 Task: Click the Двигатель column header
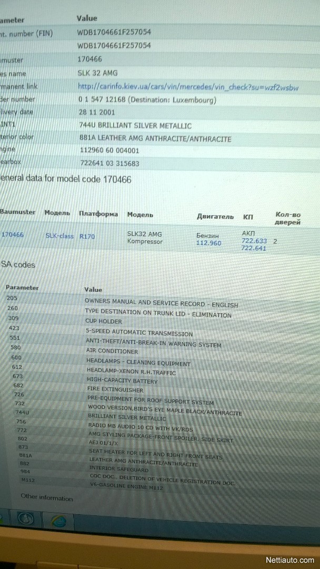coord(215,216)
